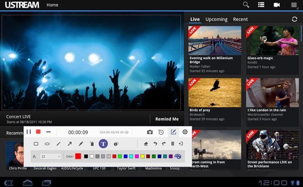Pause the screen recording
The image size is (303, 187).
29,132
